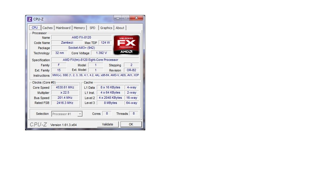Click the AMD FX Unlocked processor logo
This screenshot has height=186, width=332.
click(x=127, y=45)
